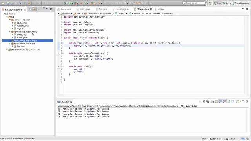Collapse com.tutorial.mario.entity package
Screen dimensions: 251x141
(x=10, y=32)
